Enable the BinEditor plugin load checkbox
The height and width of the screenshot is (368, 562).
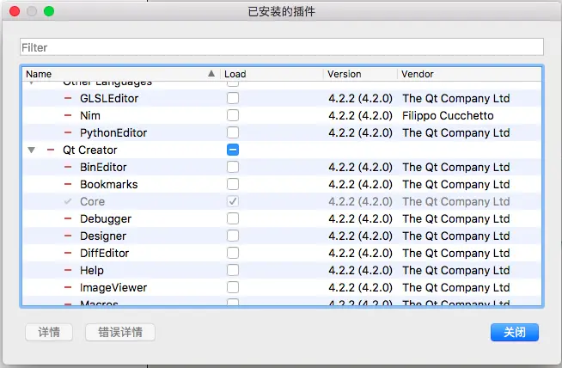pos(233,167)
